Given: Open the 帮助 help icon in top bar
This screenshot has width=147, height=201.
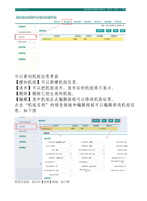Looking at the screenshot, I should 121,9.
